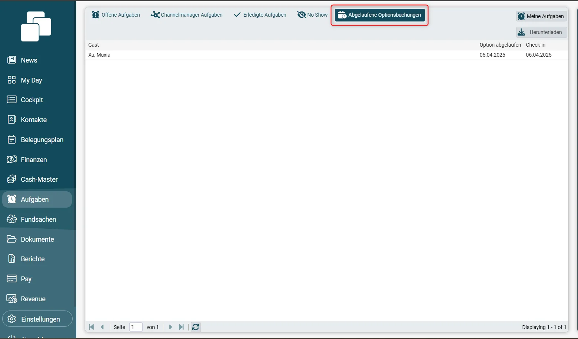This screenshot has width=578, height=339.
Task: Switch to Channelmanager Aufgaben tab
Action: pos(187,15)
